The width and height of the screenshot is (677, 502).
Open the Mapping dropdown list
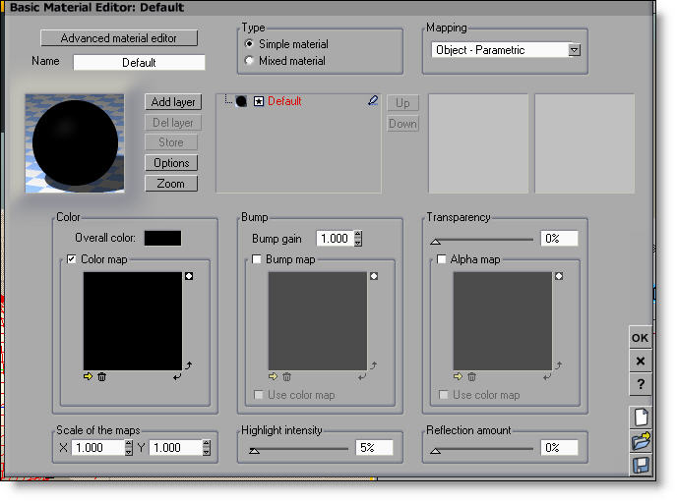click(x=574, y=50)
